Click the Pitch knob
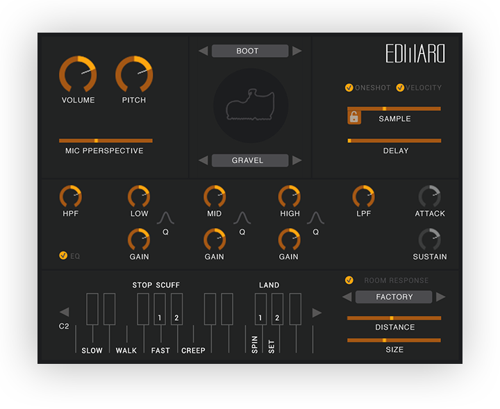The height and width of the screenshot is (409, 500). point(134,74)
